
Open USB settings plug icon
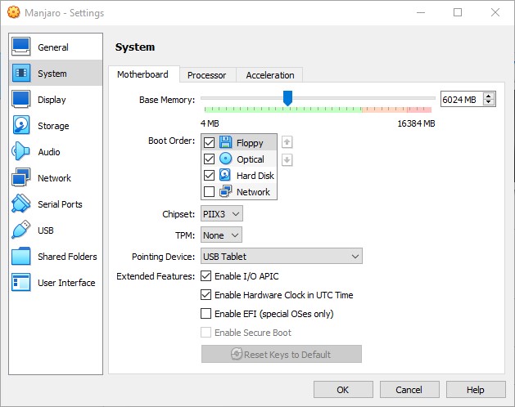click(x=21, y=230)
